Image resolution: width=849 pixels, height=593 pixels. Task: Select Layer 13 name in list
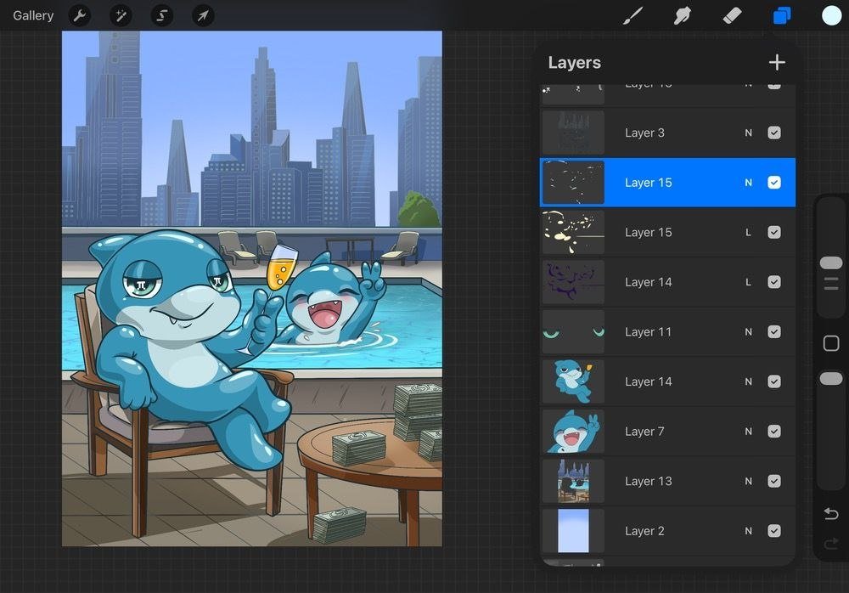coord(648,482)
